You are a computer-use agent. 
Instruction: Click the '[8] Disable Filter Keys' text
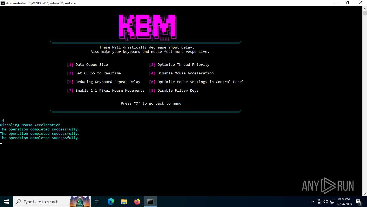174,91
